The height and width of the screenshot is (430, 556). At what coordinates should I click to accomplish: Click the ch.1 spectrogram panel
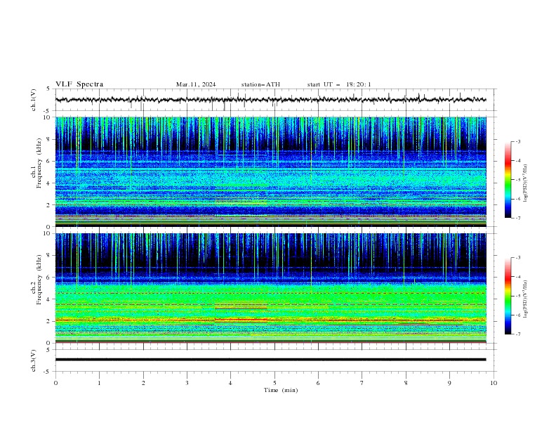(271, 171)
